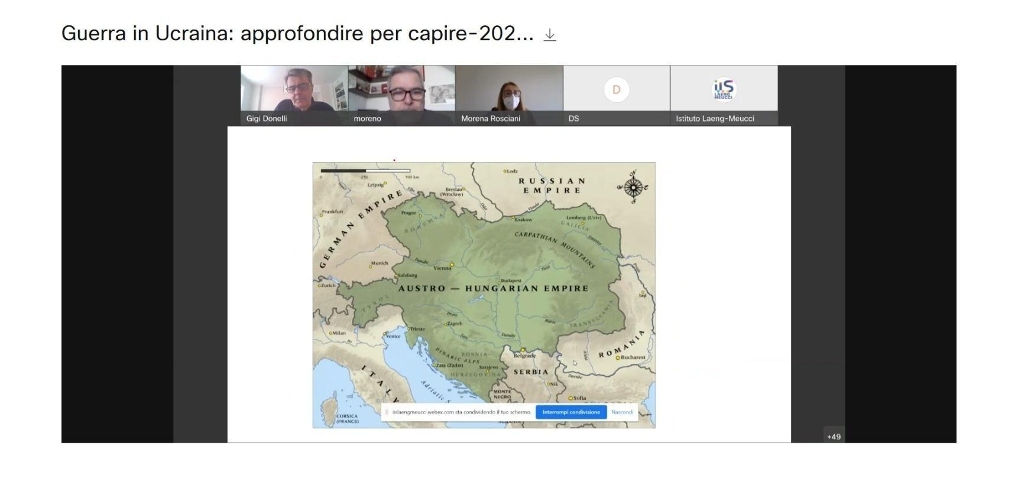This screenshot has height=492, width=1018.
Task: Click the Belgrade city label on map
Action: (524, 356)
